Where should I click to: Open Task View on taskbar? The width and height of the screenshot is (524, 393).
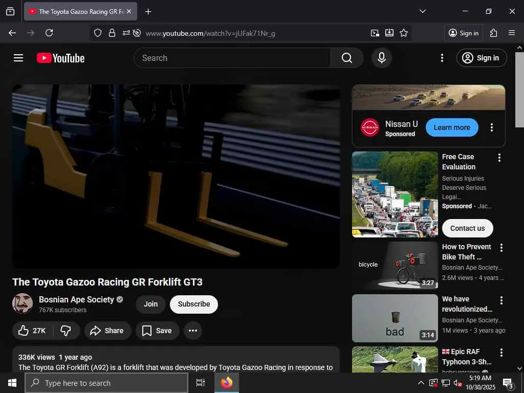click(x=200, y=383)
